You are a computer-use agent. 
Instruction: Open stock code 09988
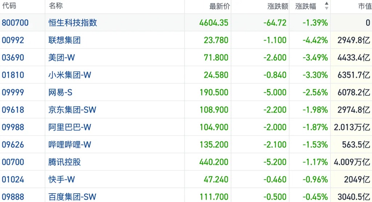click(13, 127)
